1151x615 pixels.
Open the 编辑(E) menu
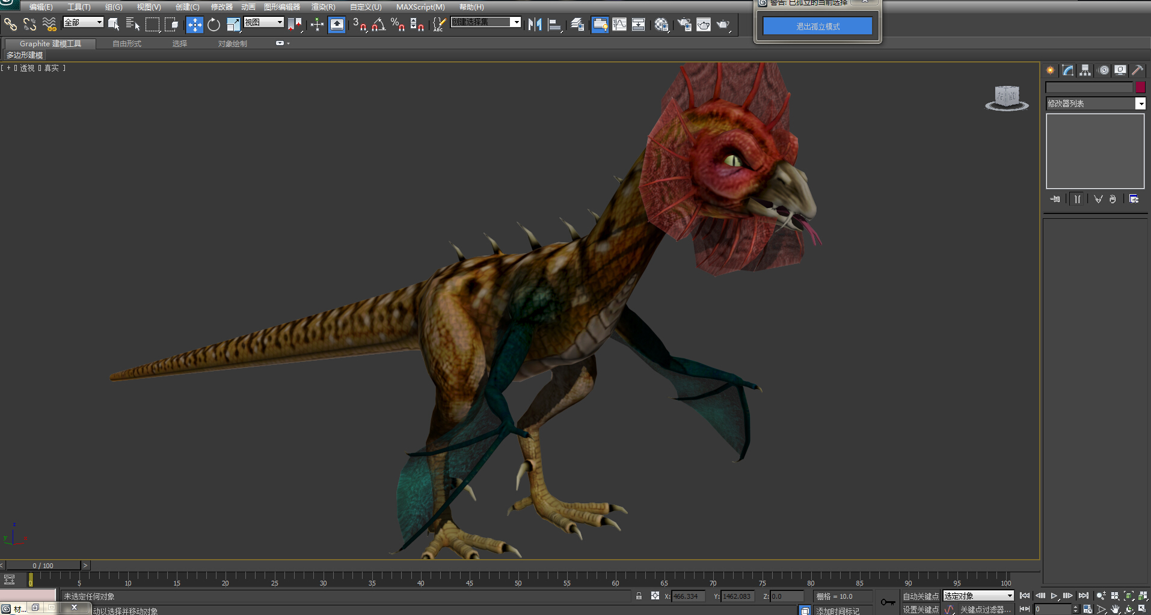point(41,7)
